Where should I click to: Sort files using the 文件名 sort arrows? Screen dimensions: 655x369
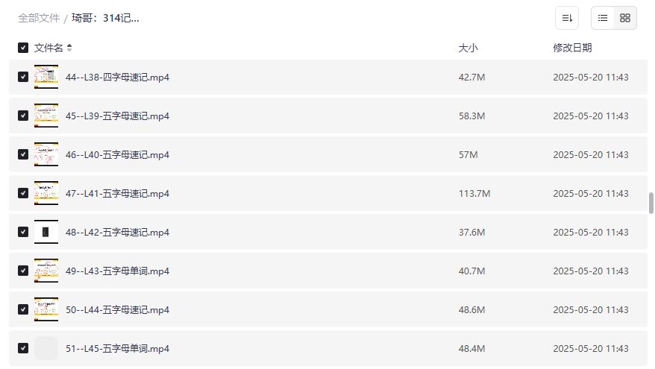click(x=69, y=48)
